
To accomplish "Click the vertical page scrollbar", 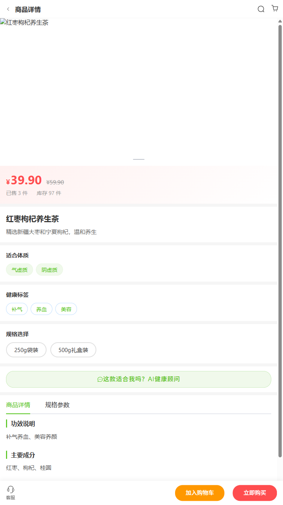I will click(x=280, y=227).
